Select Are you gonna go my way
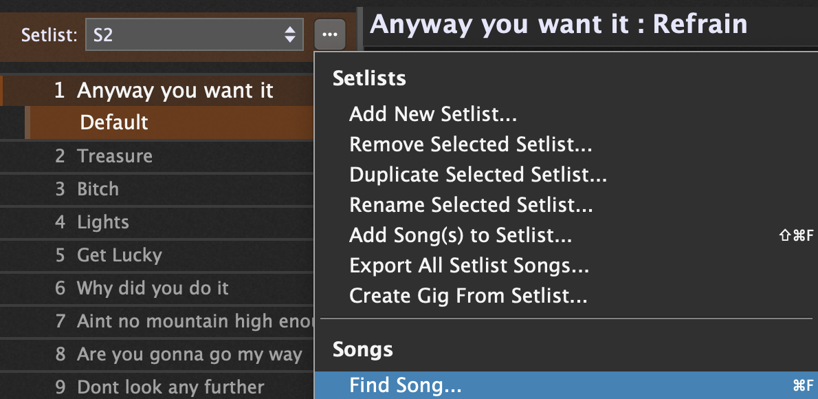This screenshot has width=818, height=399. 189,354
